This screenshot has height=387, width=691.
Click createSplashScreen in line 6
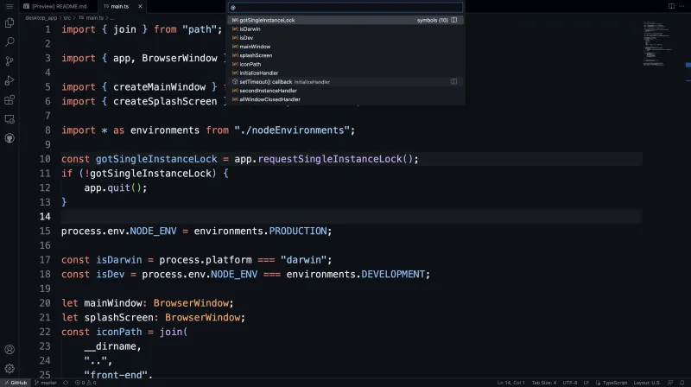point(165,101)
